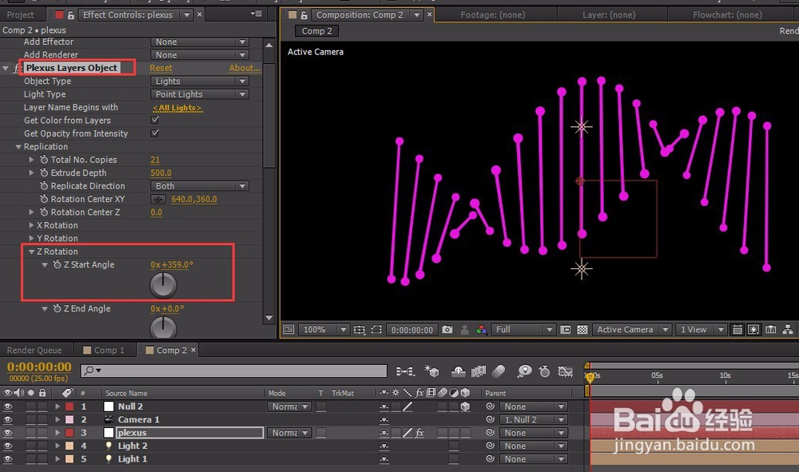Click the Extrude Depth value 500.0

[x=161, y=173]
